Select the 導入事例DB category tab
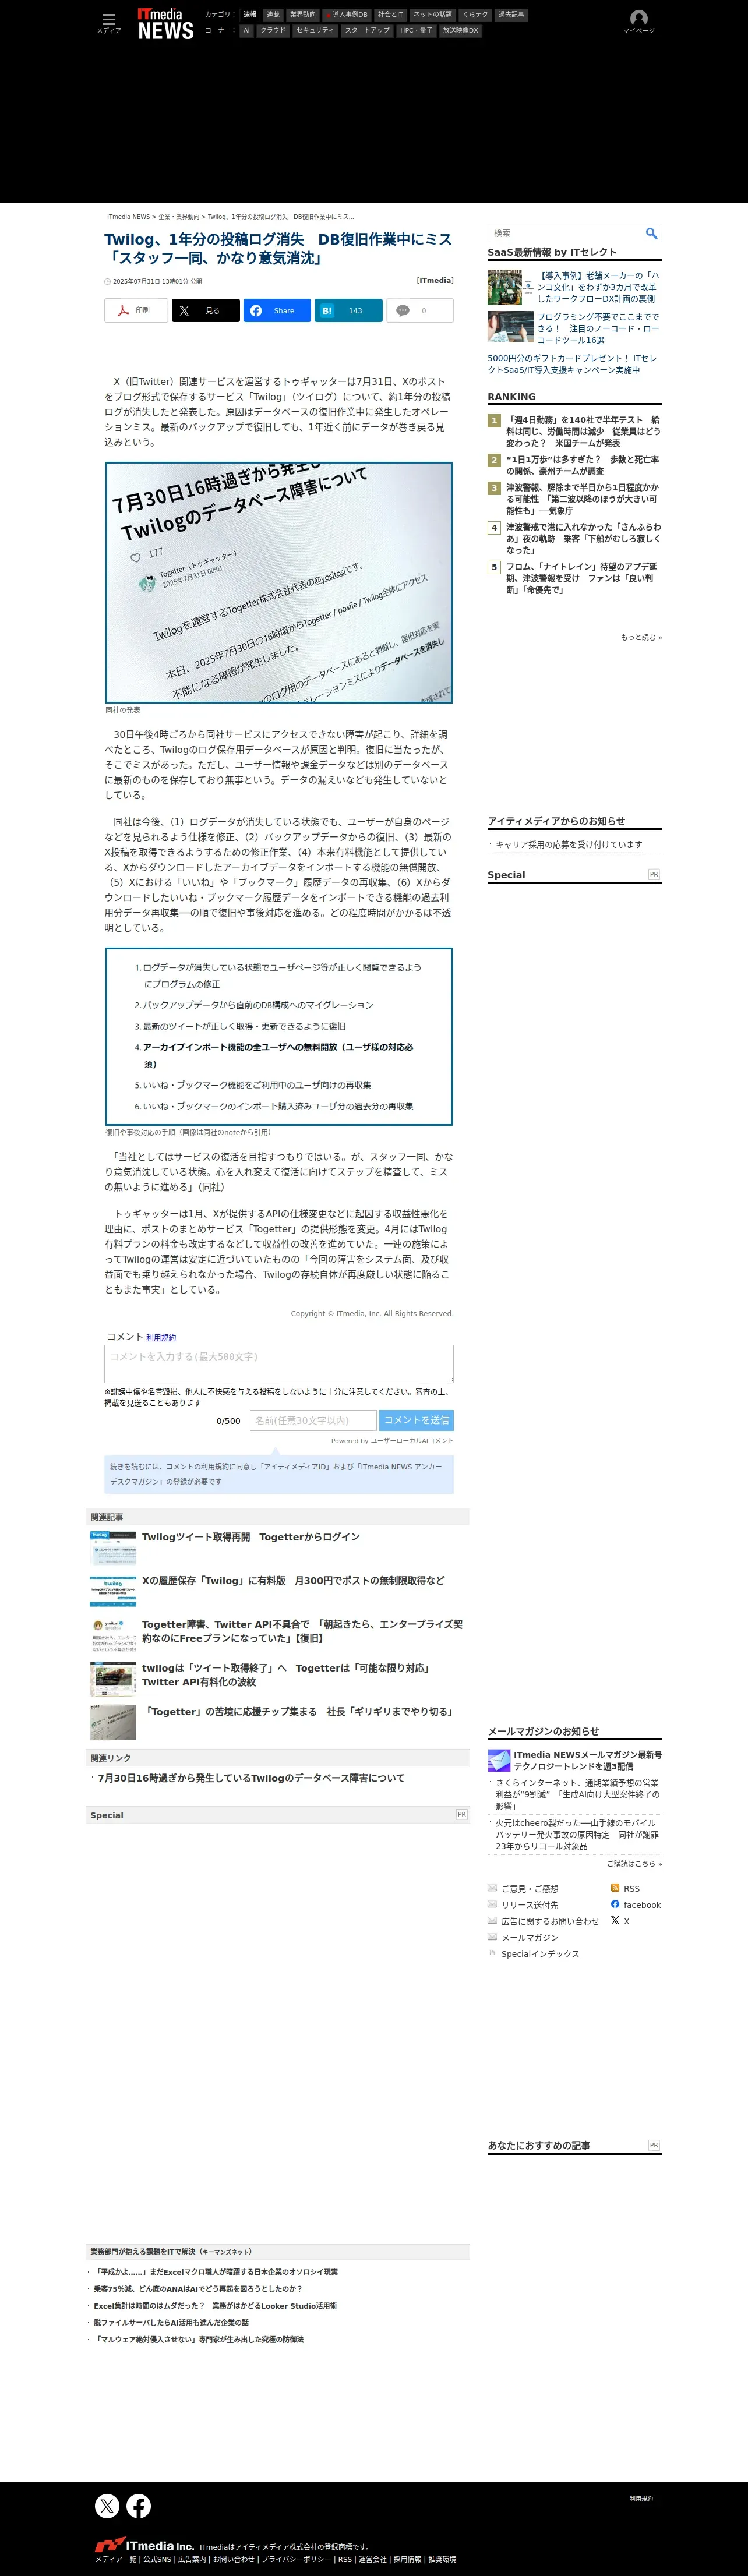The image size is (748, 2576). pyautogui.click(x=346, y=15)
